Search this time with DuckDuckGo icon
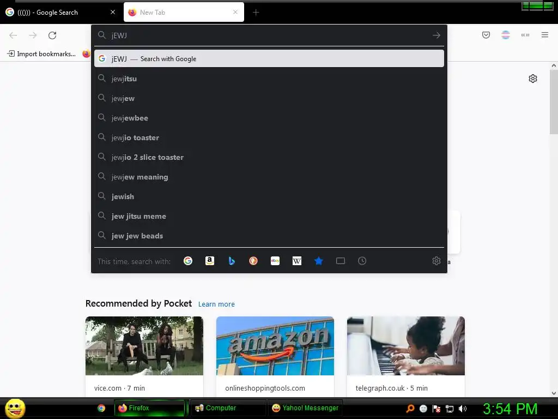 coord(253,261)
